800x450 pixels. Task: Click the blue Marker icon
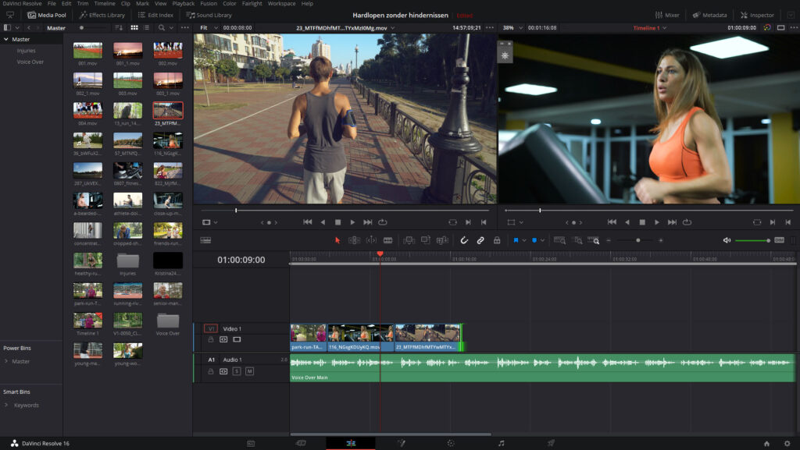[534, 240]
